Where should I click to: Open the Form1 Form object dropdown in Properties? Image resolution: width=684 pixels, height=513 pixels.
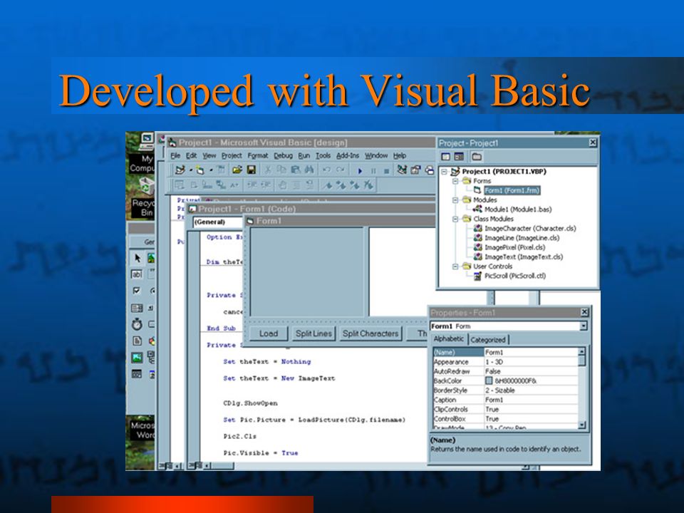coord(584,326)
